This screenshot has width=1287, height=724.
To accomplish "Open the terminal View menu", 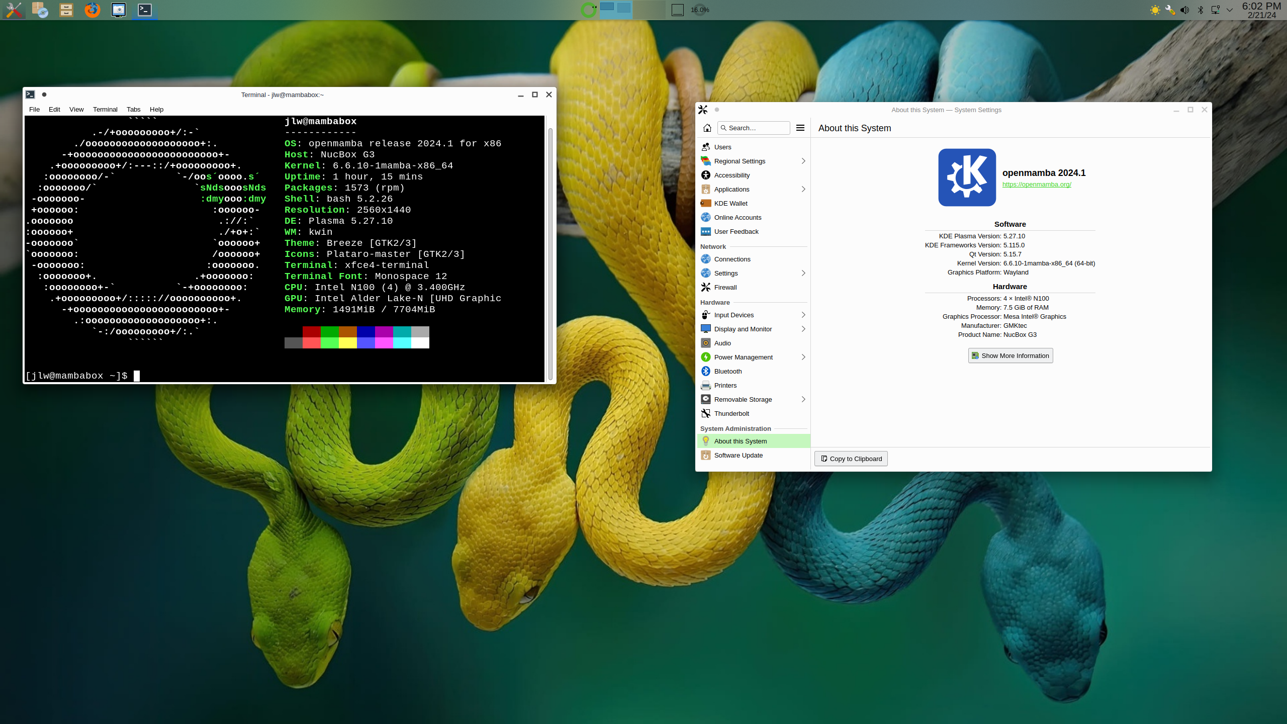I will [76, 109].
